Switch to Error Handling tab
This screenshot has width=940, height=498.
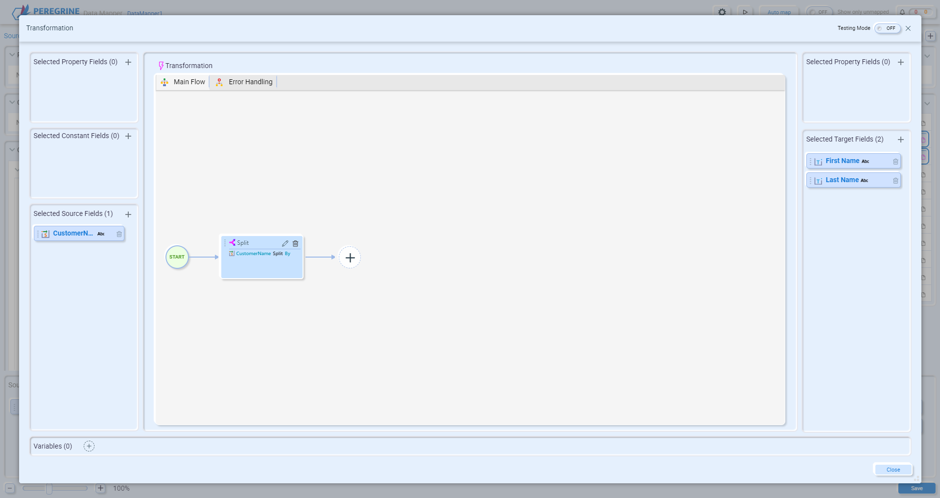click(x=244, y=82)
